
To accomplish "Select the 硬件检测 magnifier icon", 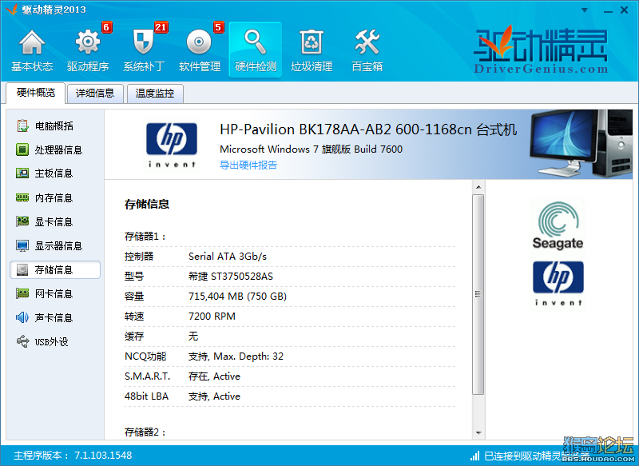I will point(255,42).
